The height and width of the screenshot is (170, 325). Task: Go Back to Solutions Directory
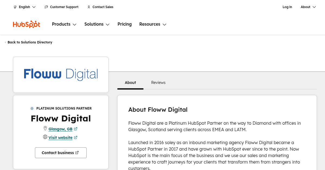pyautogui.click(x=28, y=42)
